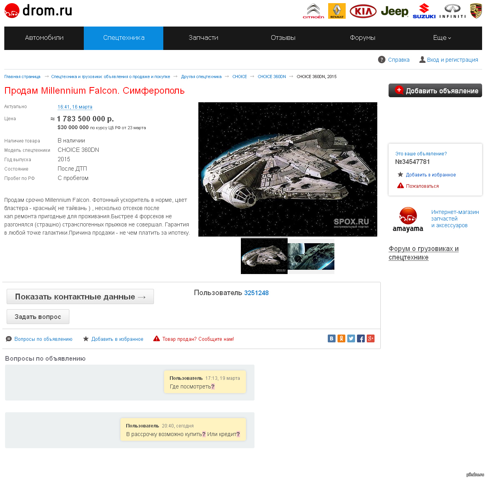Screen dimensions: 486x479
Task: Select the second space scene thumbnail
Action: tap(311, 256)
